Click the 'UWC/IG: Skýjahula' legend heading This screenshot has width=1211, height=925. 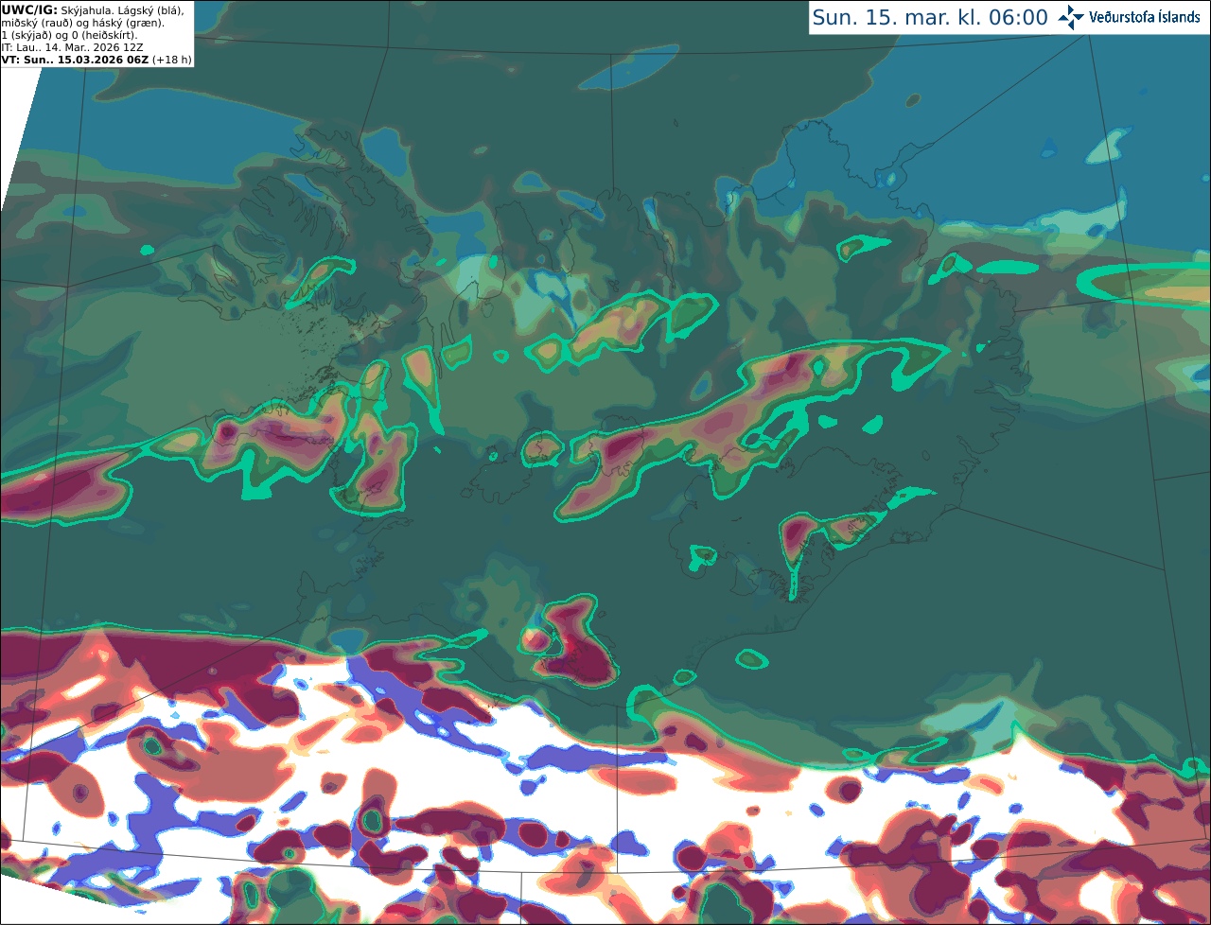pyautogui.click(x=55, y=10)
